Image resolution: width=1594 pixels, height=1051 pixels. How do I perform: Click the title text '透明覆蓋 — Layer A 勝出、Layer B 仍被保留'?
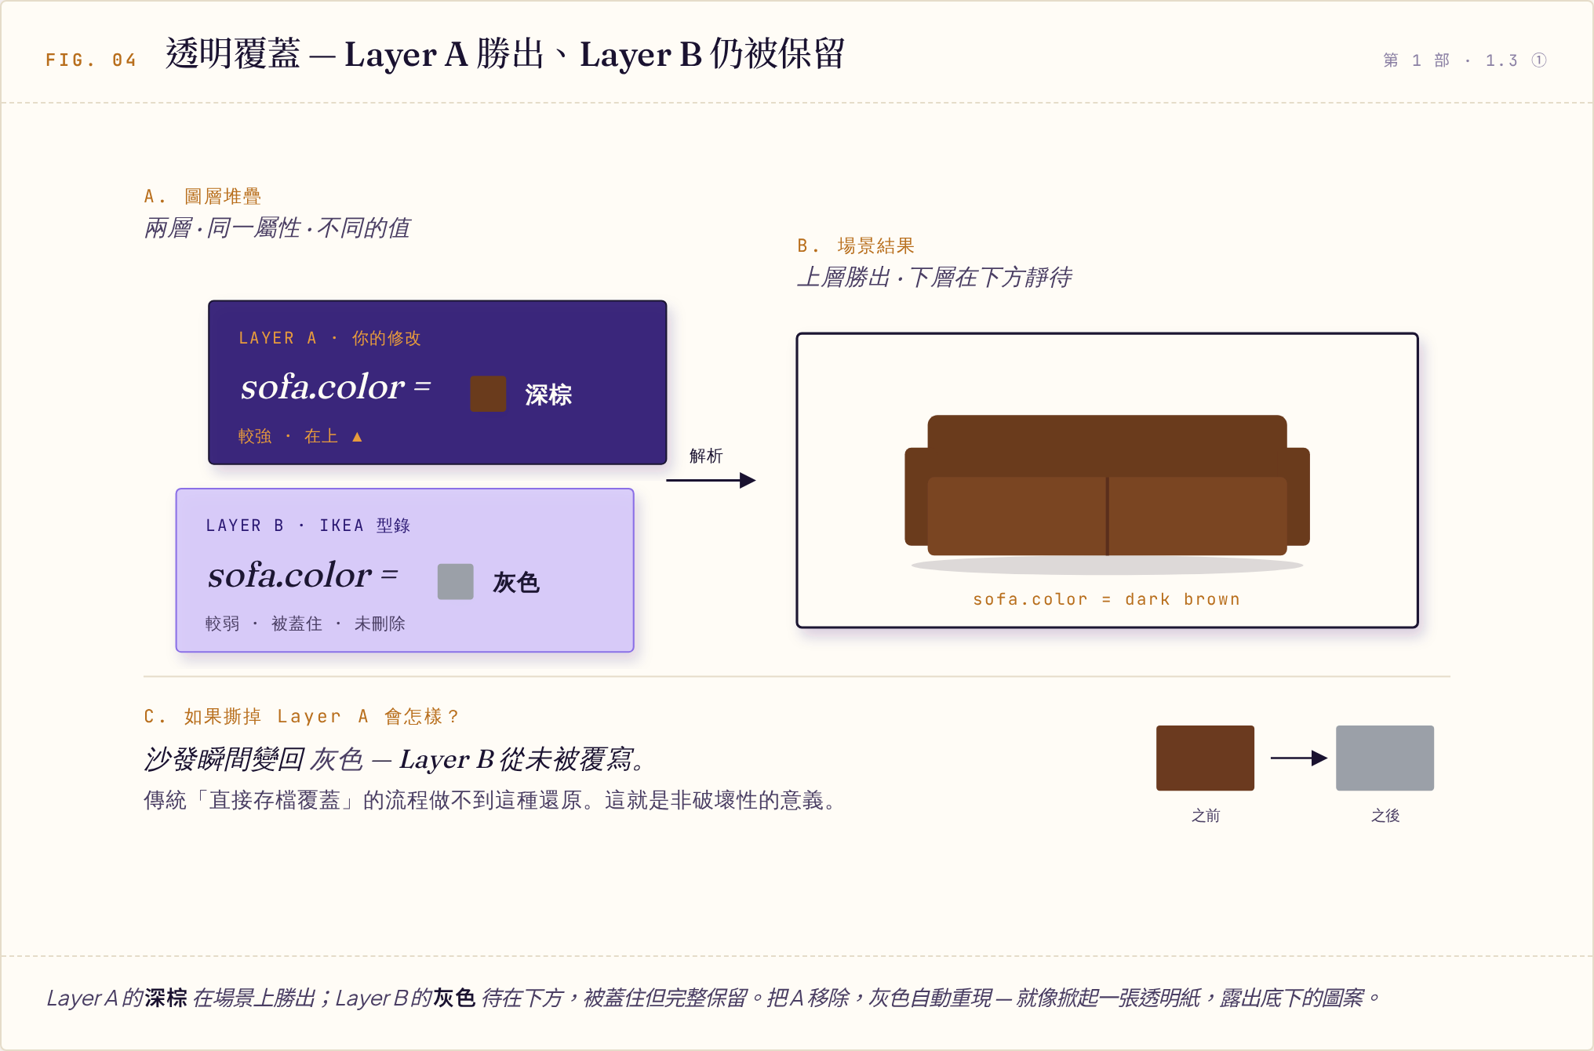[504, 54]
